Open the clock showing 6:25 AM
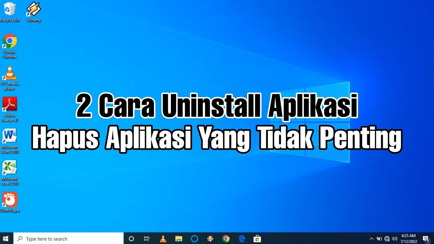 pyautogui.click(x=408, y=239)
